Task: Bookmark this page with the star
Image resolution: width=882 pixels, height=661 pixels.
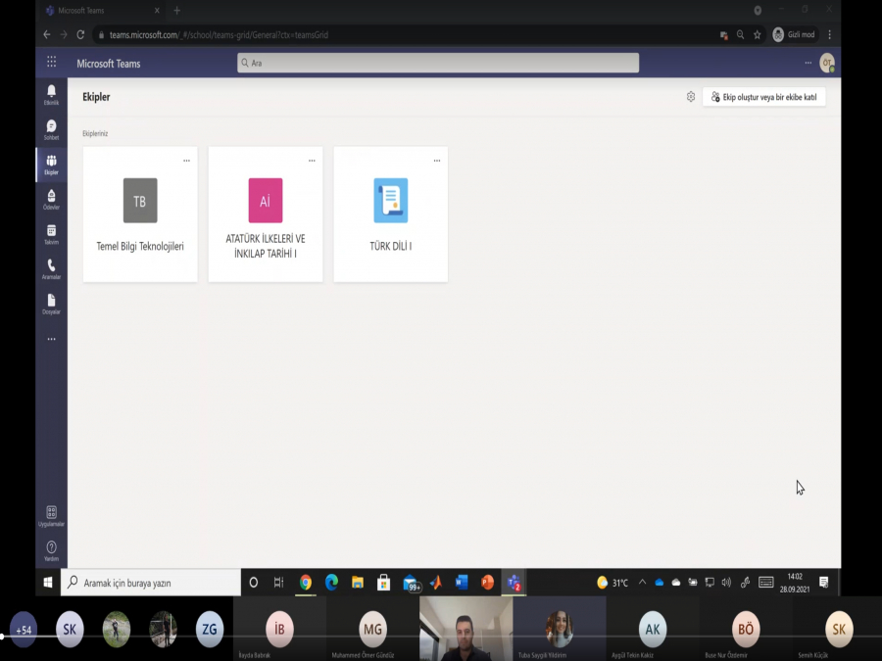Action: click(758, 35)
